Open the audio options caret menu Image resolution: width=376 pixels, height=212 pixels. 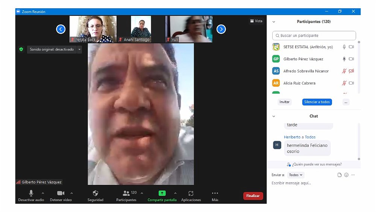(43, 193)
